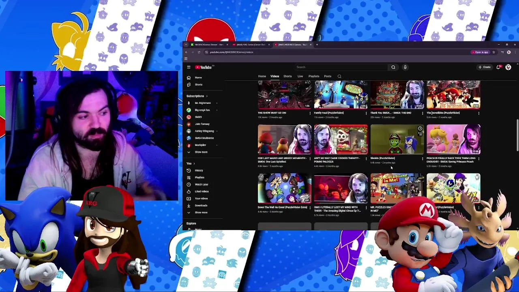Switch to channel Live tab
Viewport: 519px width, 292px height.
point(300,76)
